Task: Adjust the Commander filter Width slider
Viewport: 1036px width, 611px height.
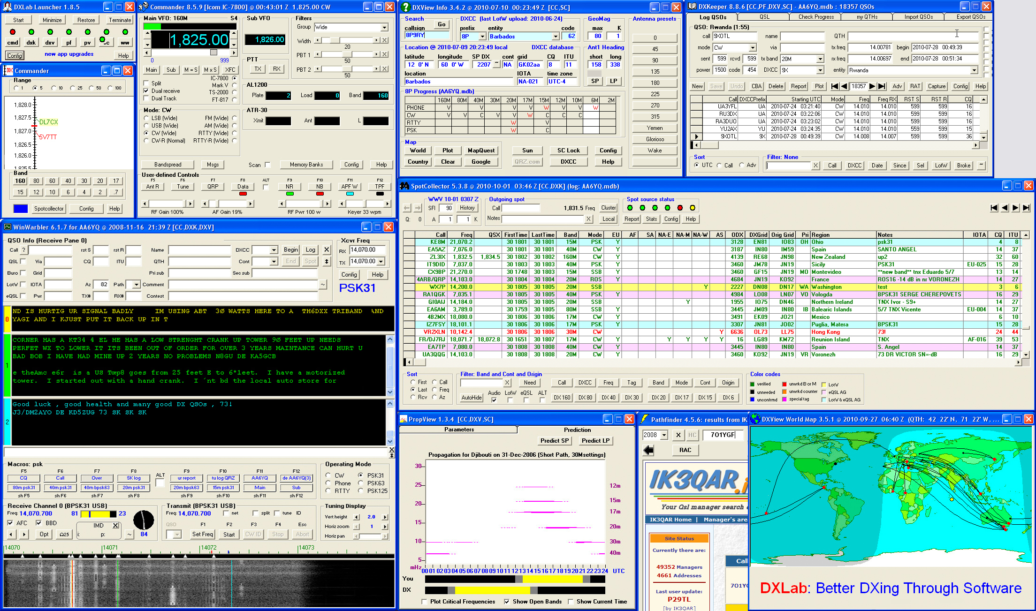Action: click(x=347, y=41)
